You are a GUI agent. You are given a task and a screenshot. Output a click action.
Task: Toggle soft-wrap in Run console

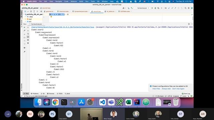(28, 34)
